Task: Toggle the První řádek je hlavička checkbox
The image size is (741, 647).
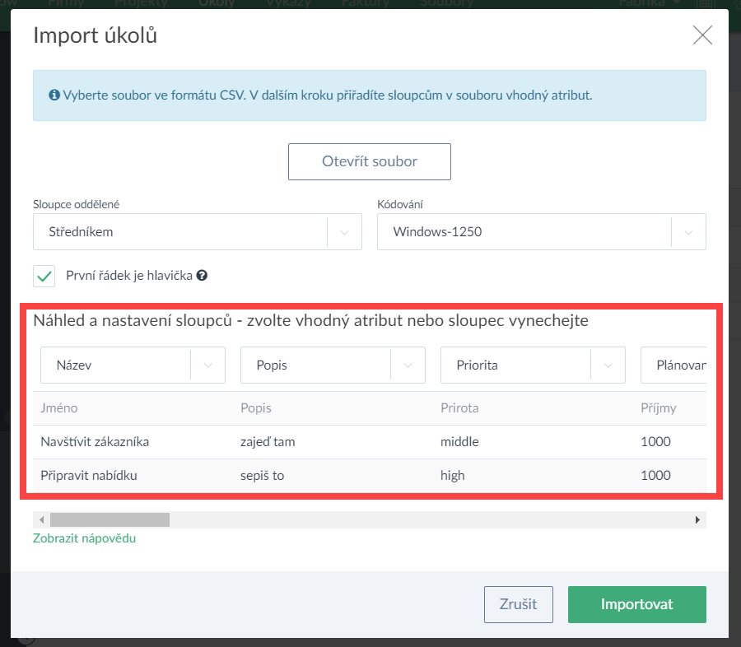Action: point(44,276)
